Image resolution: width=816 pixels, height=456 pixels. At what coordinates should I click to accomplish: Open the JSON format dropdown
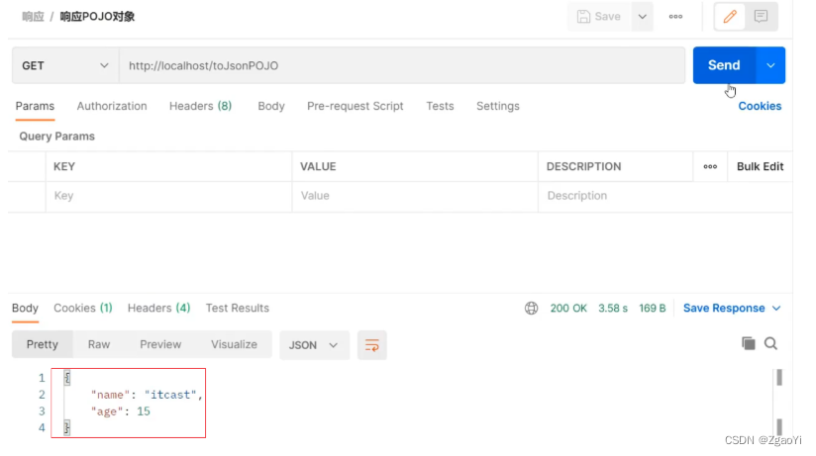point(314,345)
